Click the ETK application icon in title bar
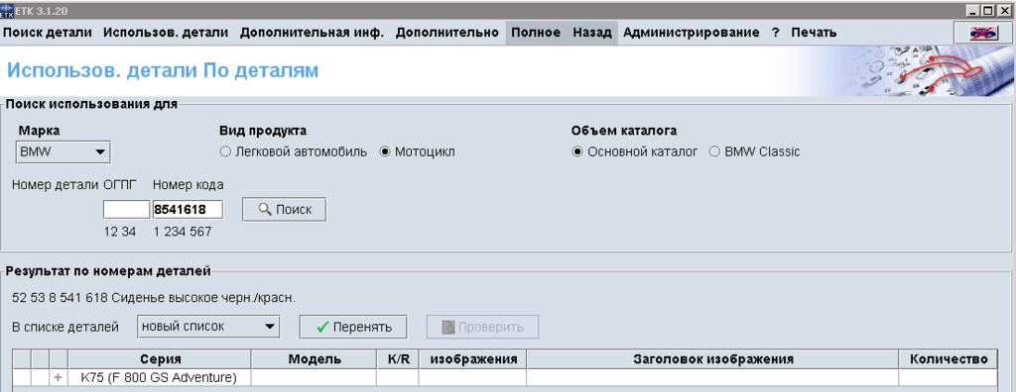The height and width of the screenshot is (392, 1016). pos(7,11)
